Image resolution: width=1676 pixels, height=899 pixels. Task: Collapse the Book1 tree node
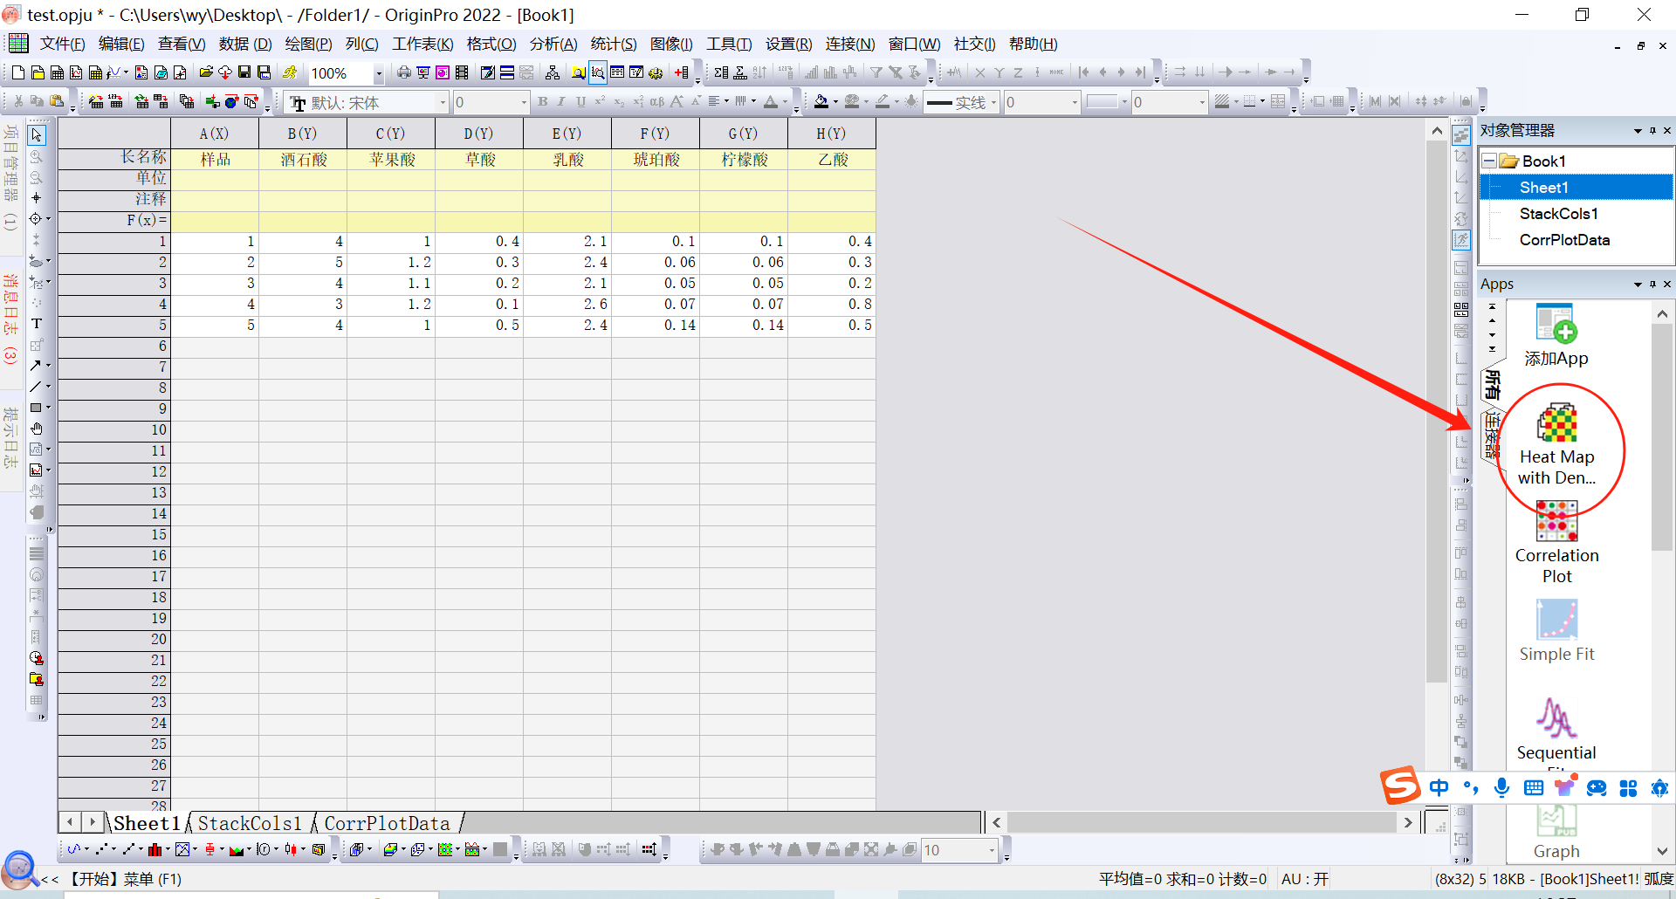click(x=1489, y=161)
